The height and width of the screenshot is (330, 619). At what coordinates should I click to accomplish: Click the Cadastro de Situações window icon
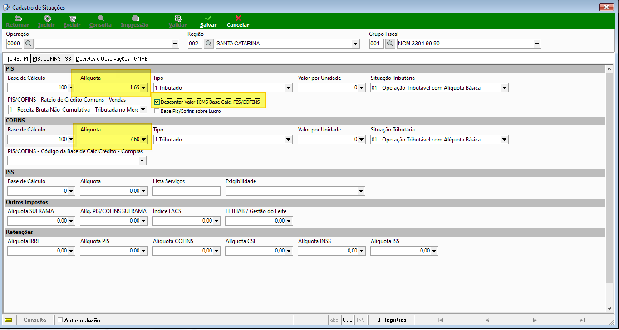[6, 7]
